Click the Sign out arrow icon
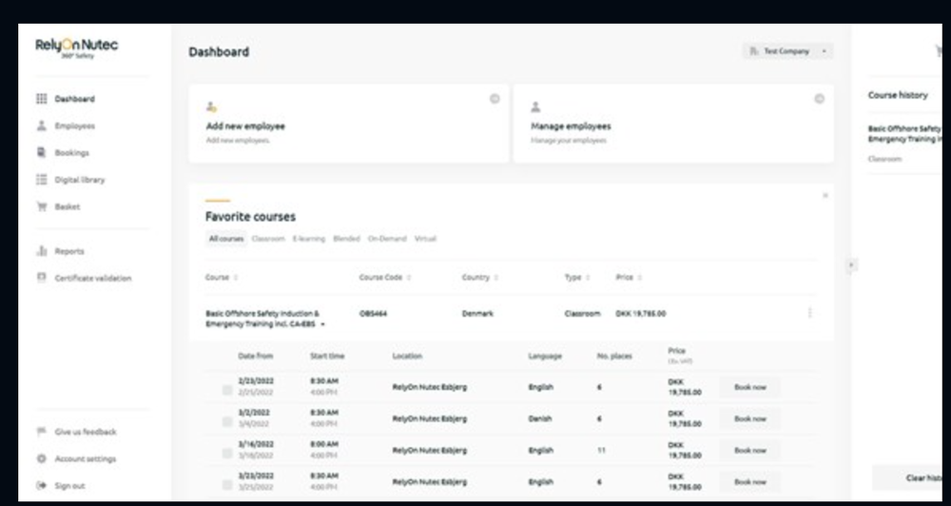This screenshot has height=506, width=951. click(41, 485)
